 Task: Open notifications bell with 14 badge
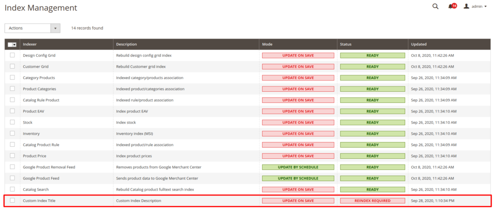tap(451, 6)
